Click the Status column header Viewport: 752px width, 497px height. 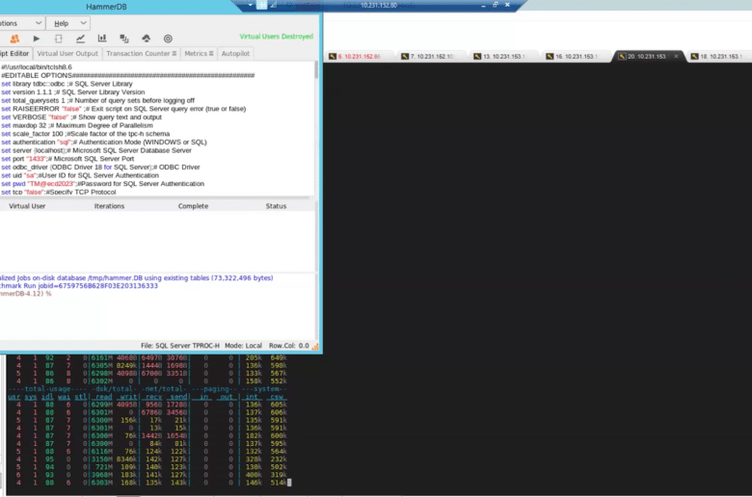coord(277,206)
